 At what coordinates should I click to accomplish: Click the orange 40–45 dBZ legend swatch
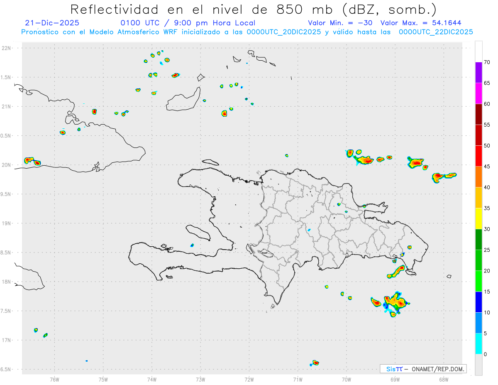478,177
